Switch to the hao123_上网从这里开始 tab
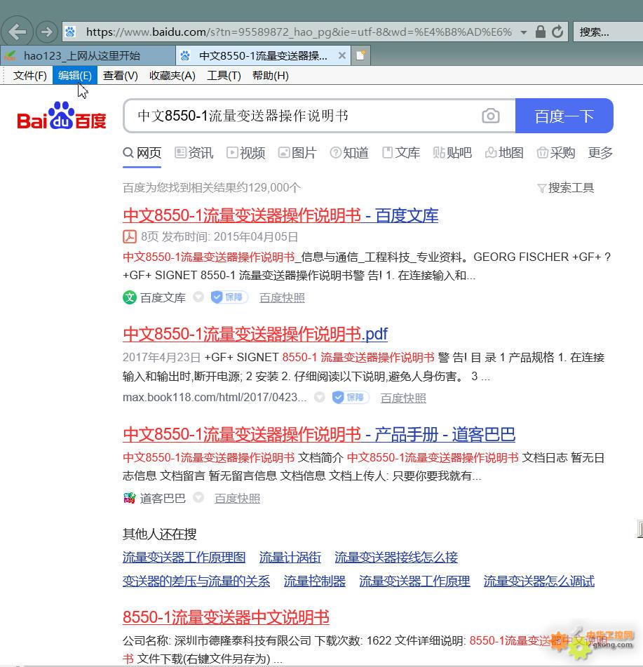This screenshot has width=643, height=667. pos(87,55)
